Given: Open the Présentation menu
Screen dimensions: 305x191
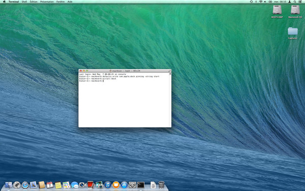Looking at the screenshot, I should [47, 2].
